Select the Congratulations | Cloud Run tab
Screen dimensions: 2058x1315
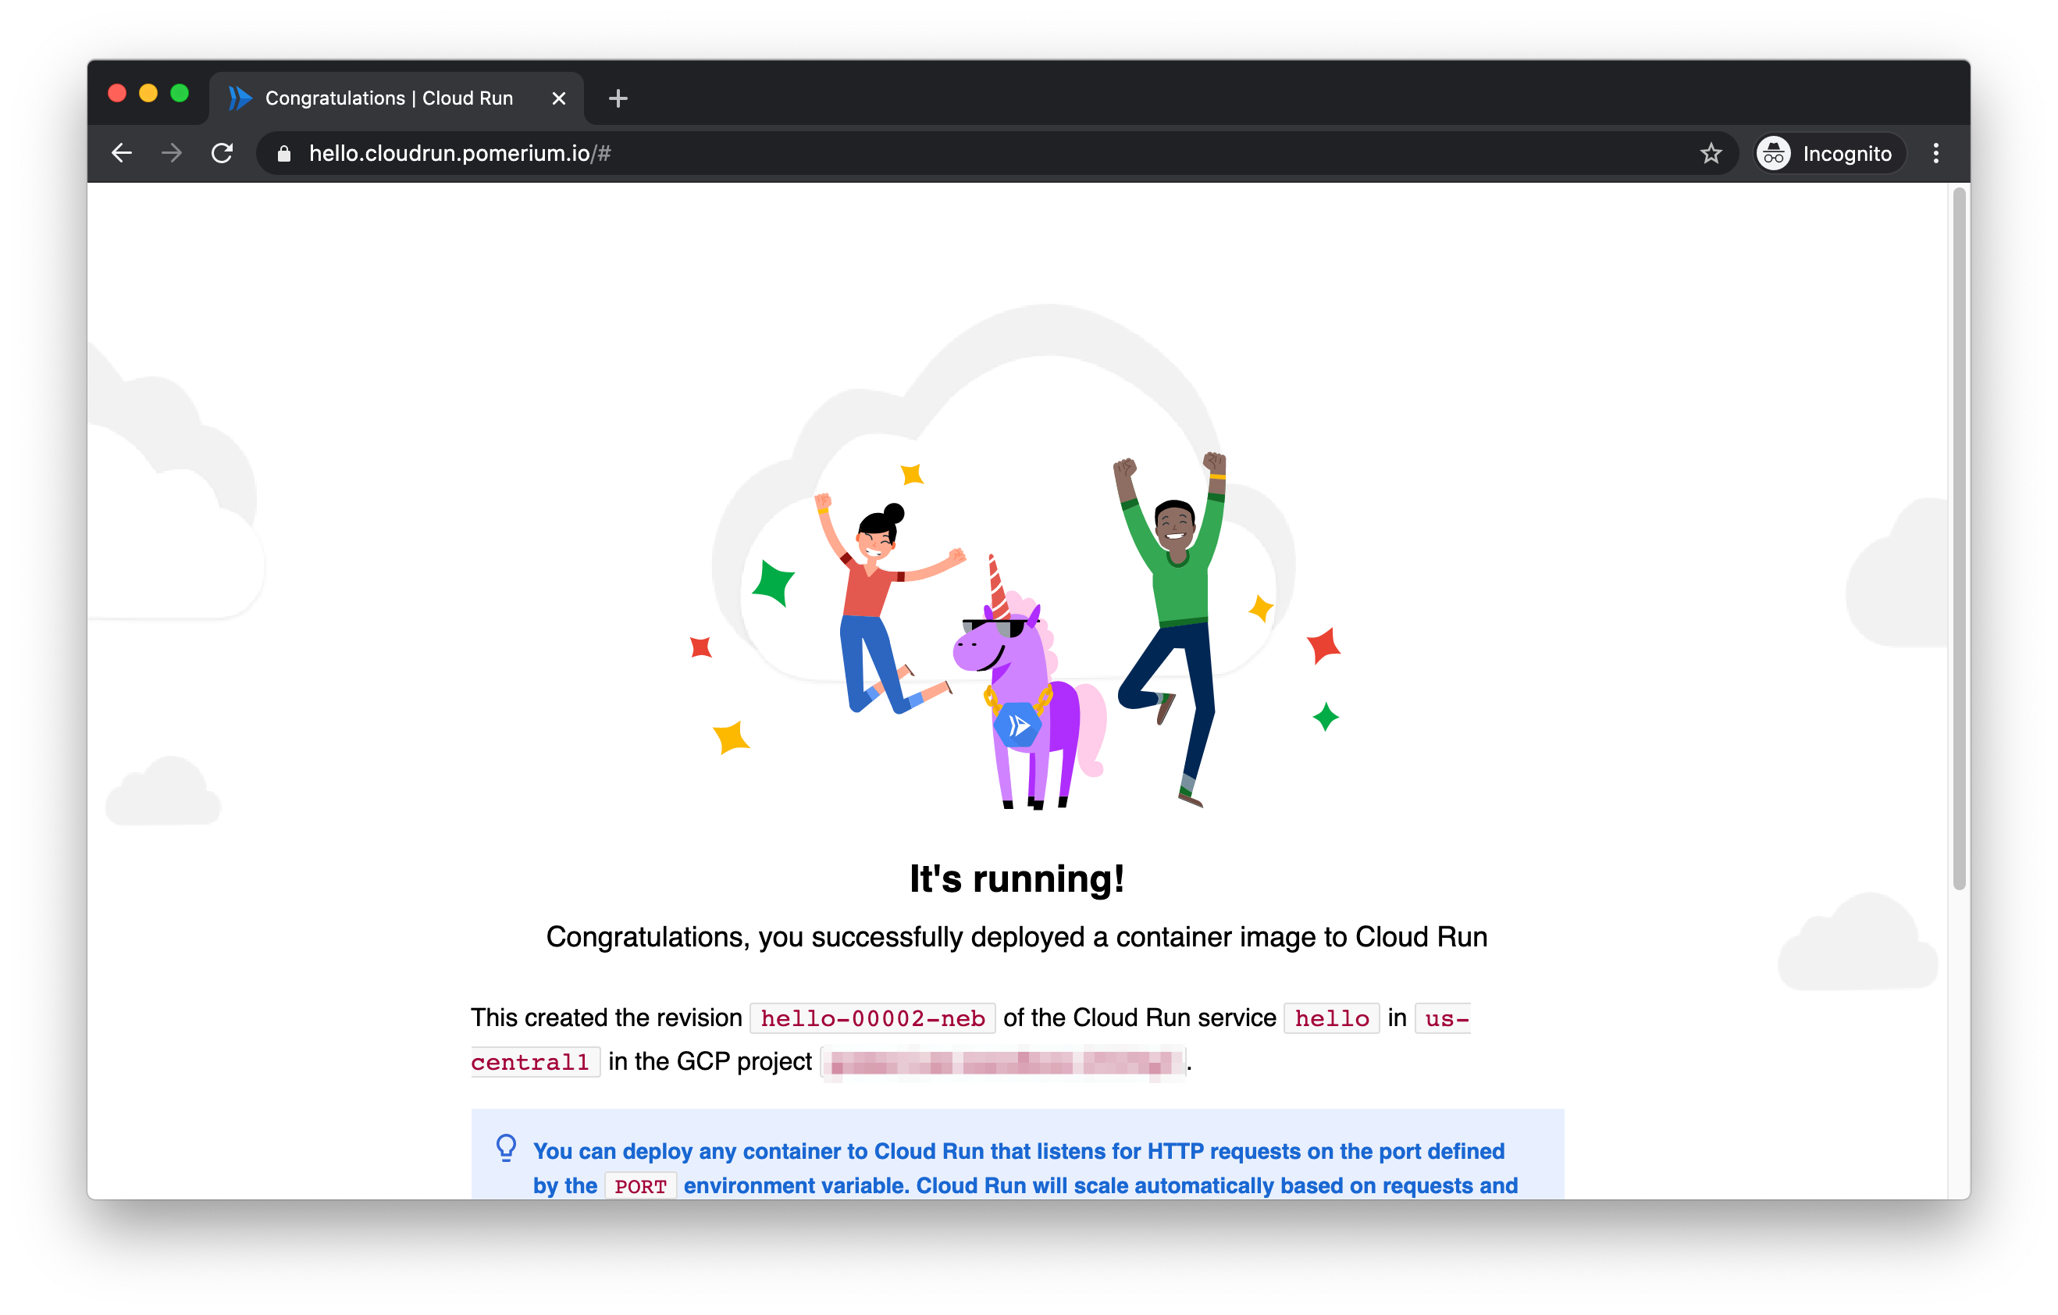(x=389, y=98)
